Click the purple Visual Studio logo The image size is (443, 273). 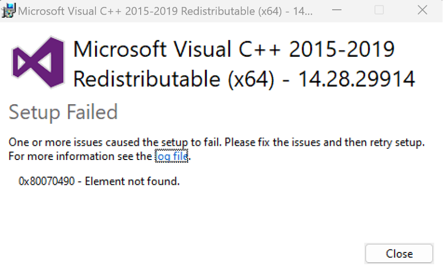click(38, 62)
